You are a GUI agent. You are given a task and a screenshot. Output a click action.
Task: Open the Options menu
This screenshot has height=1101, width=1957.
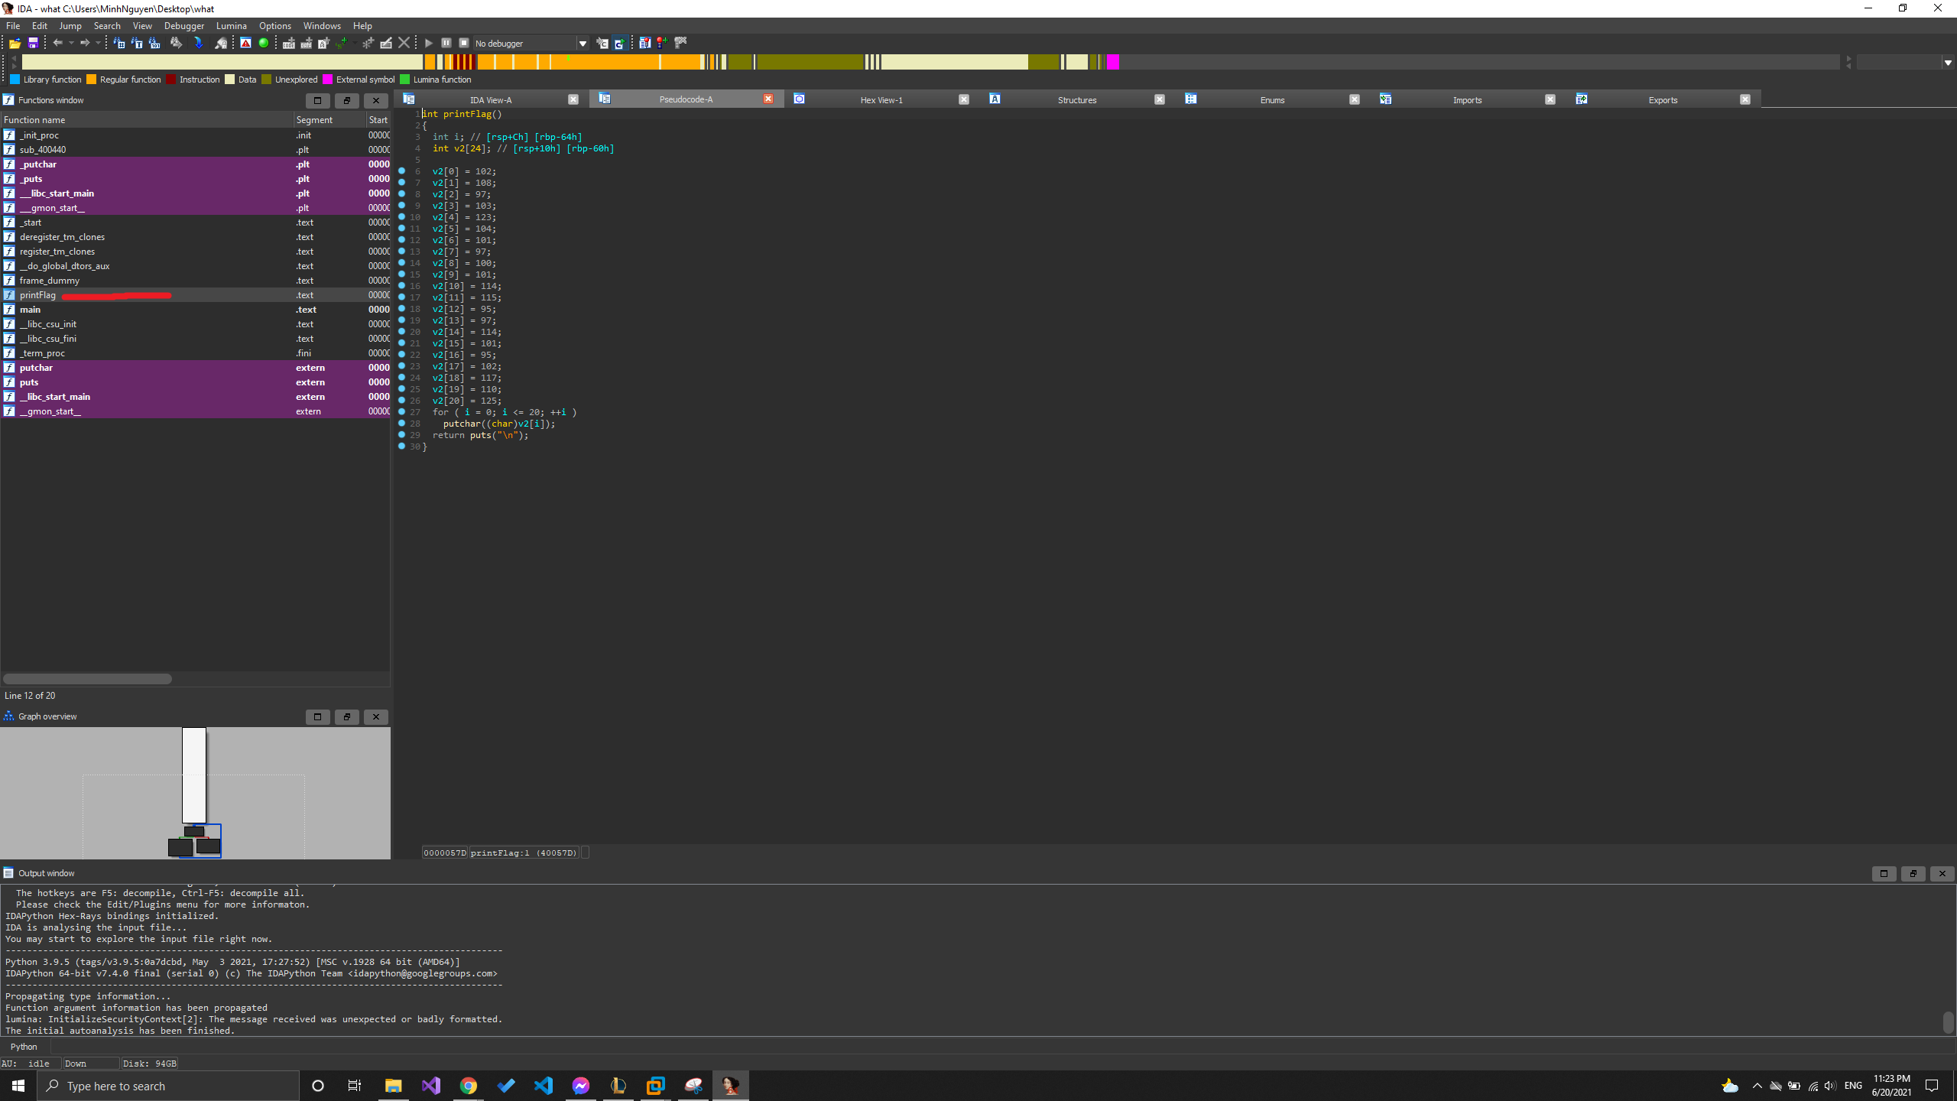coord(275,26)
